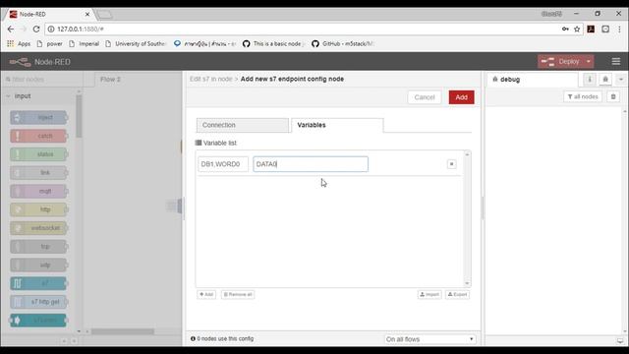Image resolution: width=629 pixels, height=354 pixels.
Task: Clear the debug log with trash icon
Action: tap(613, 96)
